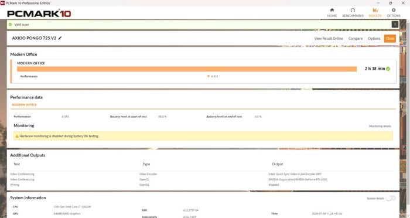Click the orange Close button

tap(390, 39)
